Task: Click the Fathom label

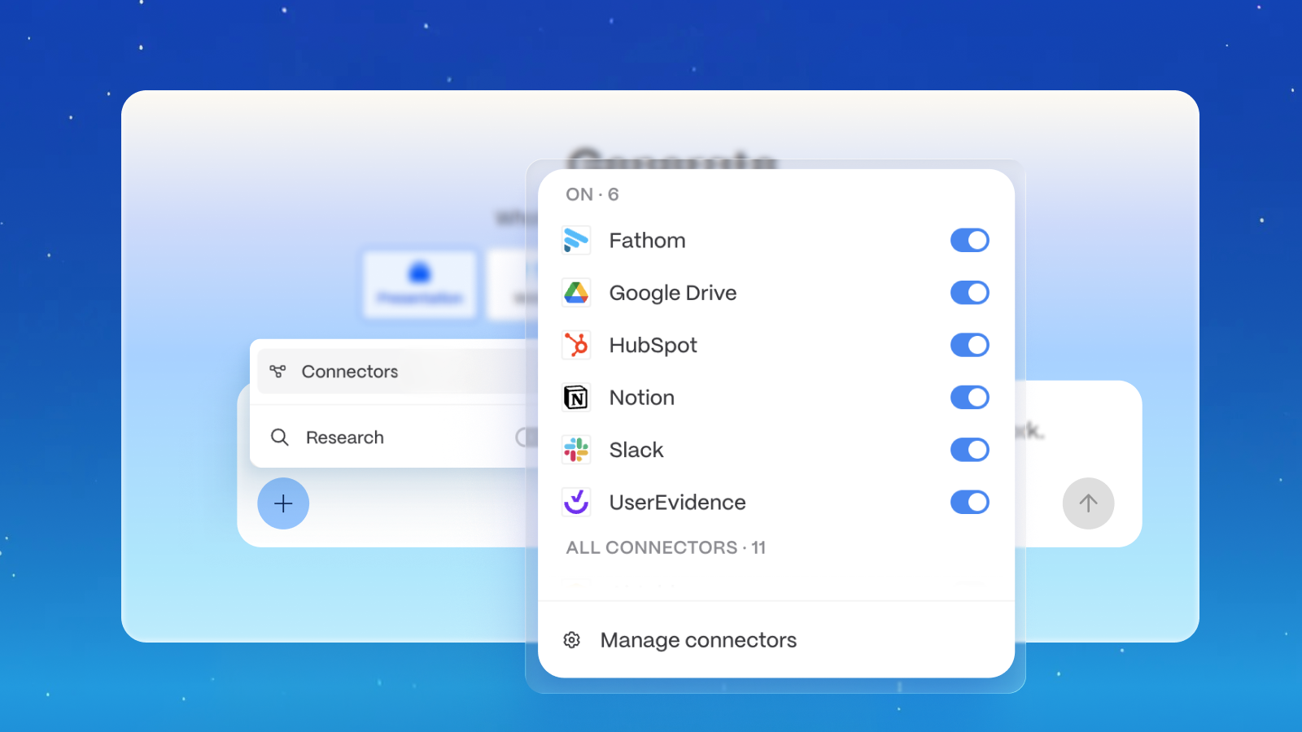Action: click(x=647, y=241)
